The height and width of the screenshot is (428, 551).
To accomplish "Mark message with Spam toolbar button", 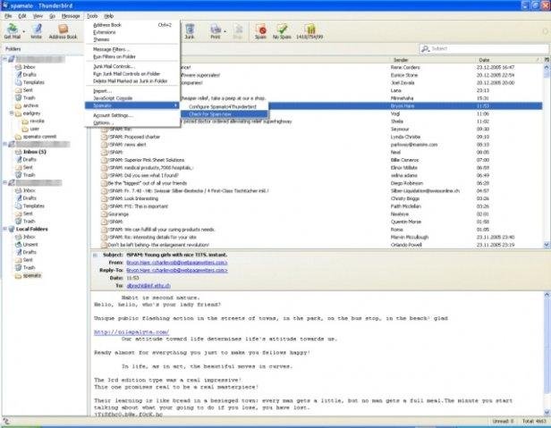I will click(x=260, y=30).
